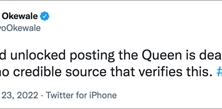The image size is (222, 109).
Task: Open profile via the Okewale display name
Action: point(20,16)
